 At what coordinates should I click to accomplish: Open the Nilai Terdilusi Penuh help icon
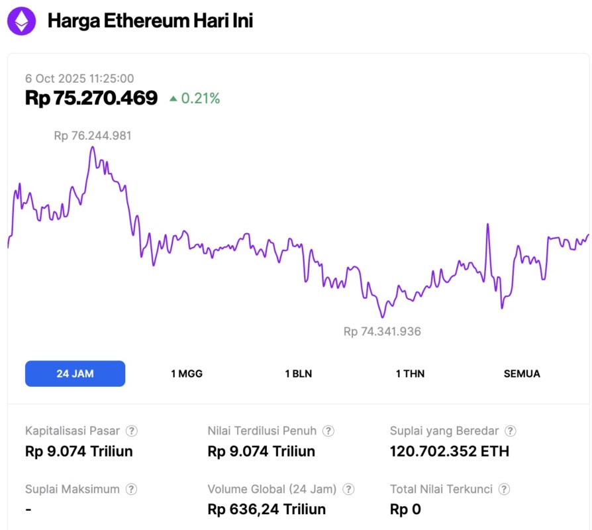click(x=328, y=431)
